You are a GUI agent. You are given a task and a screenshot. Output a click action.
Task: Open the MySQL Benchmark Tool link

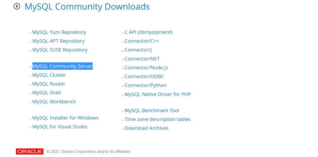click(152, 111)
